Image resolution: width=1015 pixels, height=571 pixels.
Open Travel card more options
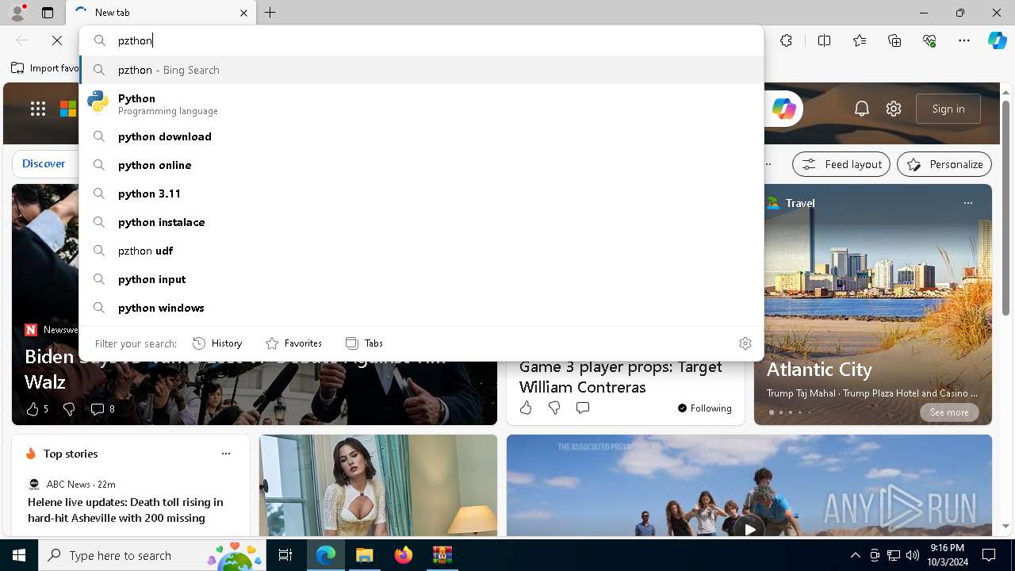point(967,203)
